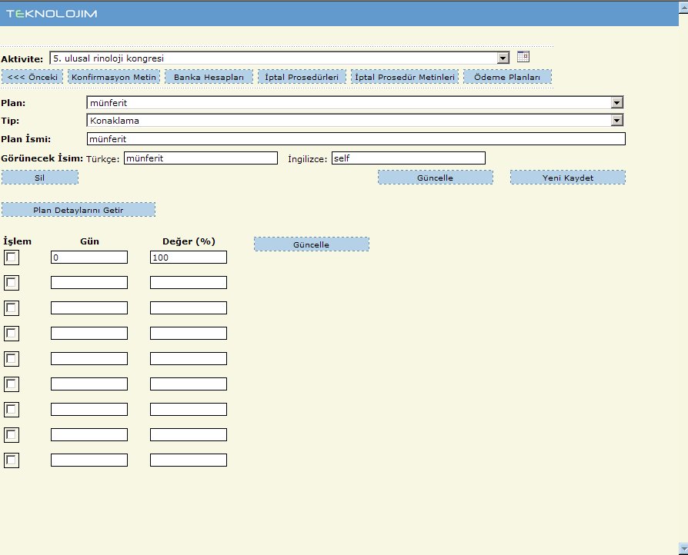Click the second row Değer field
The width and height of the screenshot is (688, 555).
[x=189, y=282]
